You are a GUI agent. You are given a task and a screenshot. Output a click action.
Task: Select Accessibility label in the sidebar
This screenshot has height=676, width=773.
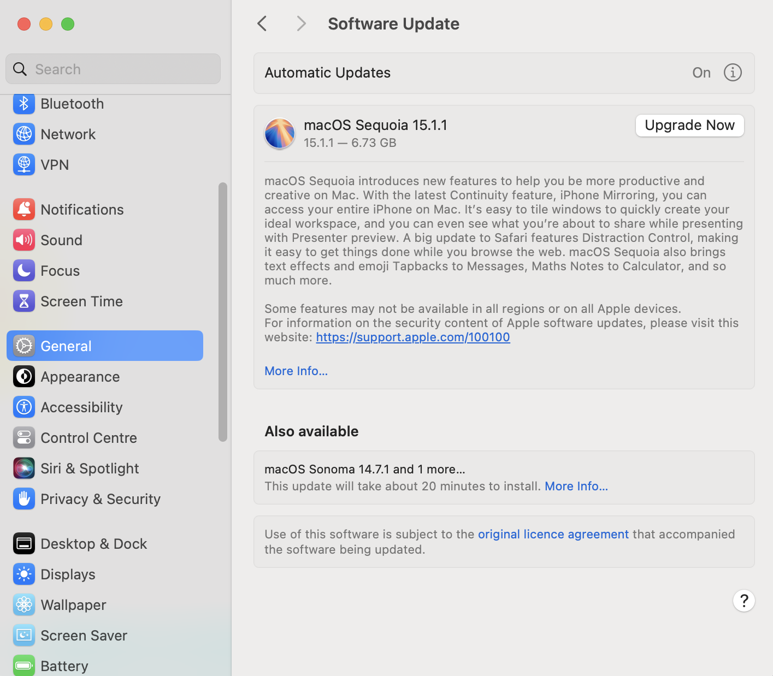coord(81,407)
